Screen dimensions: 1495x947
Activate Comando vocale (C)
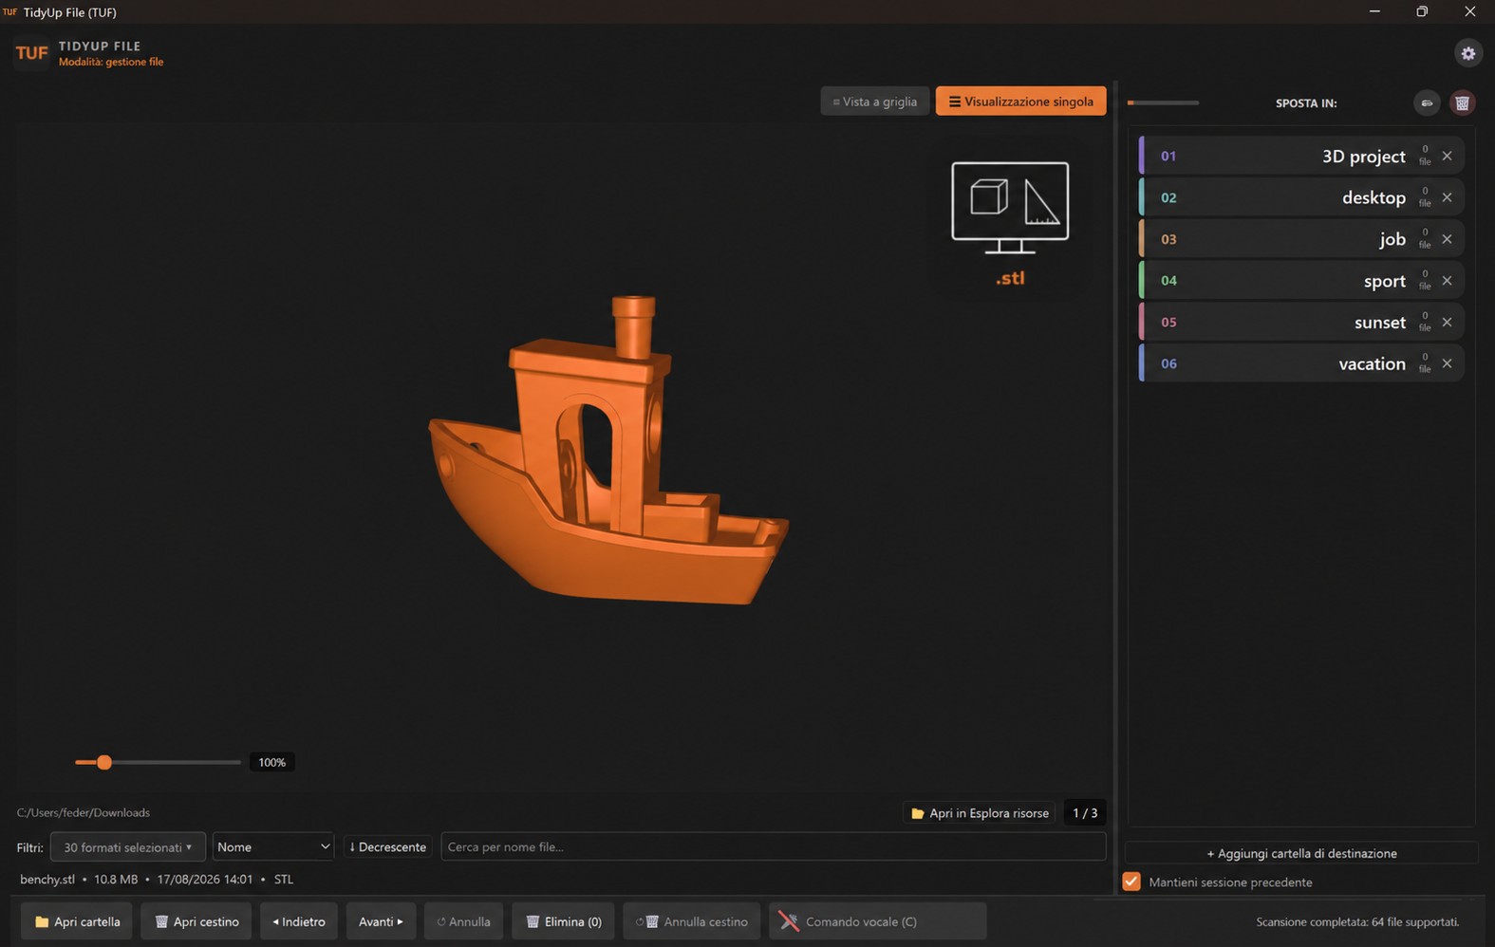click(877, 921)
